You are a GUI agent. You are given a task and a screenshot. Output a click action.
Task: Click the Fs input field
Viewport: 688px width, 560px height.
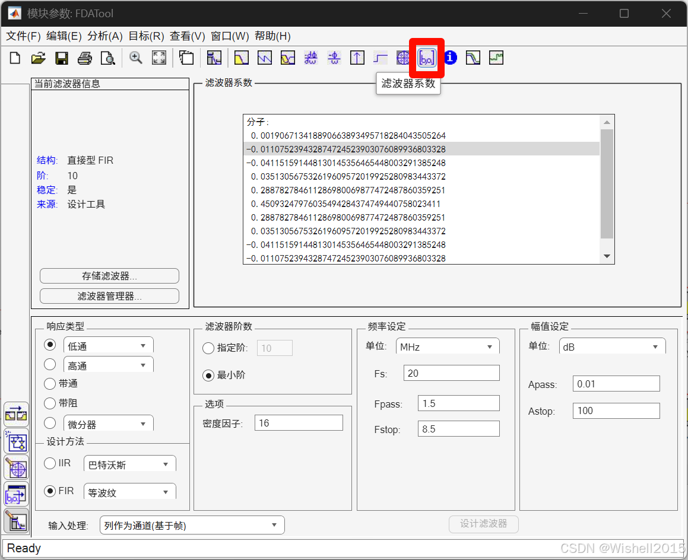(x=452, y=373)
